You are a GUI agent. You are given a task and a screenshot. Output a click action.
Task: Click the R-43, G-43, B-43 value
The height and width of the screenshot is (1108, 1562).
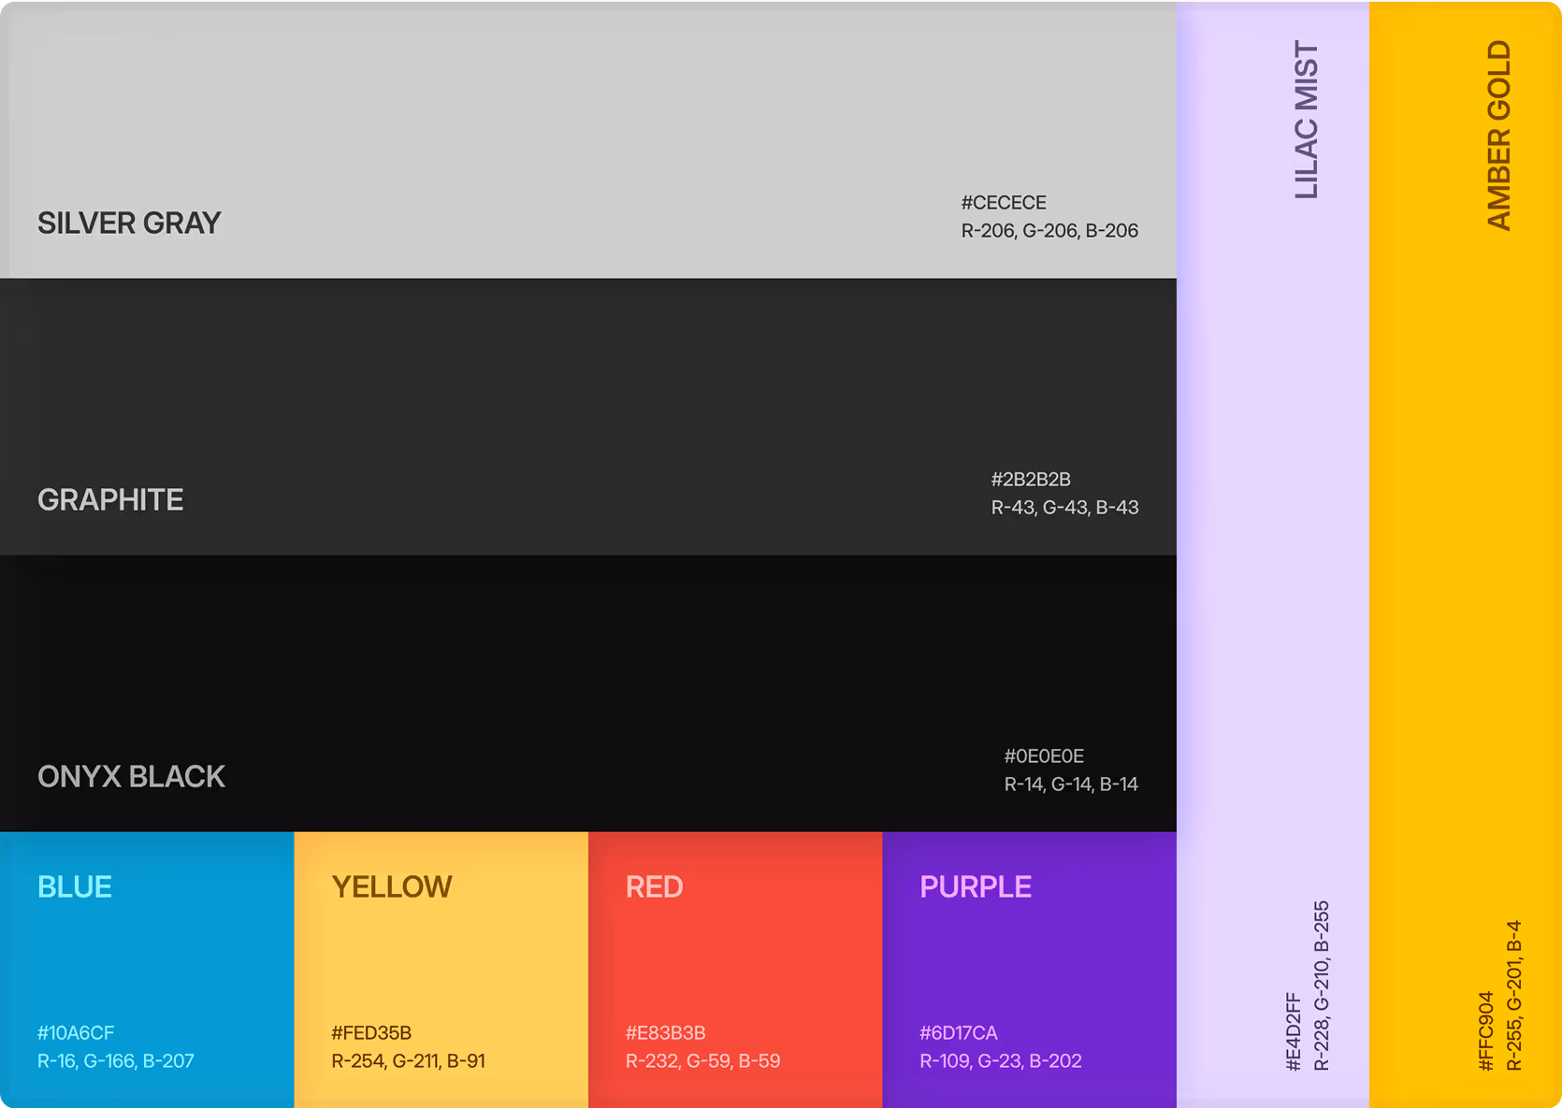(1064, 508)
